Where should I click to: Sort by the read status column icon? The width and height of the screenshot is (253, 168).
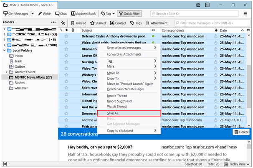coord(153,30)
